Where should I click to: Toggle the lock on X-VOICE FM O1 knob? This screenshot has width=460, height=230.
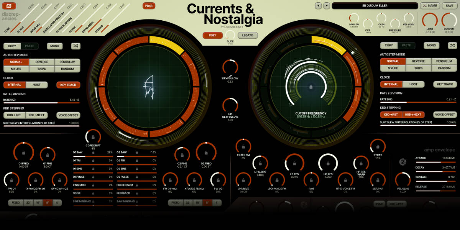point(36,181)
